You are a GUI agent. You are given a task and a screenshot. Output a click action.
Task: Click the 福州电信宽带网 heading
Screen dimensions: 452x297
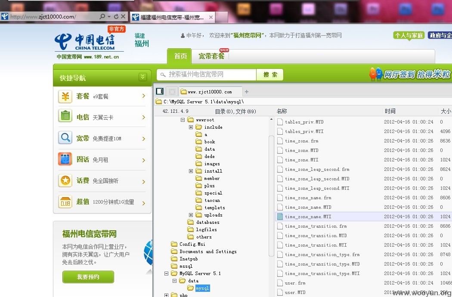tap(90, 234)
